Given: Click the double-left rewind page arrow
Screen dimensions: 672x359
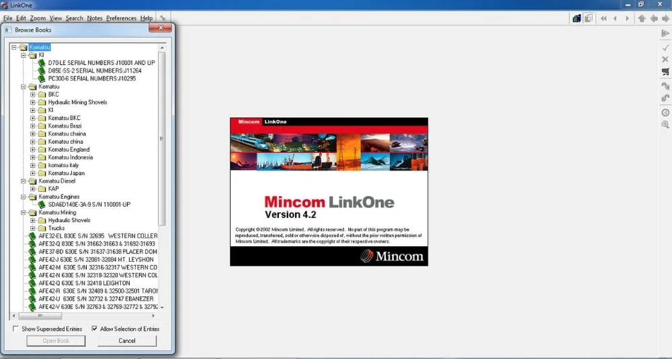Looking at the screenshot, I should pos(603,18).
